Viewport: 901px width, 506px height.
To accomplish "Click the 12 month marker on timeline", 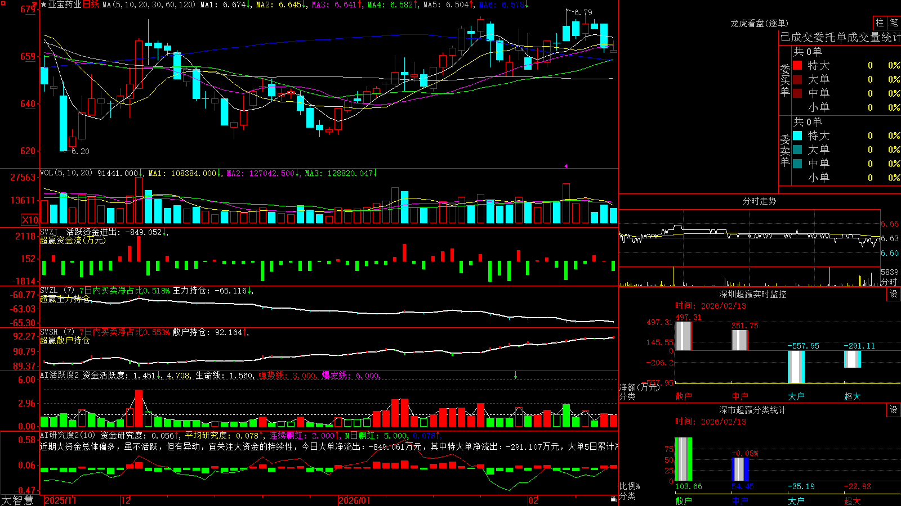I will (x=126, y=500).
